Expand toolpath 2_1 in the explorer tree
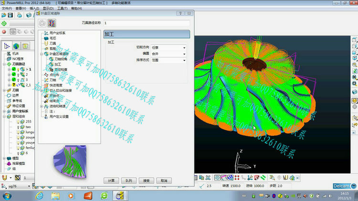358x201 pixels. point(9,85)
